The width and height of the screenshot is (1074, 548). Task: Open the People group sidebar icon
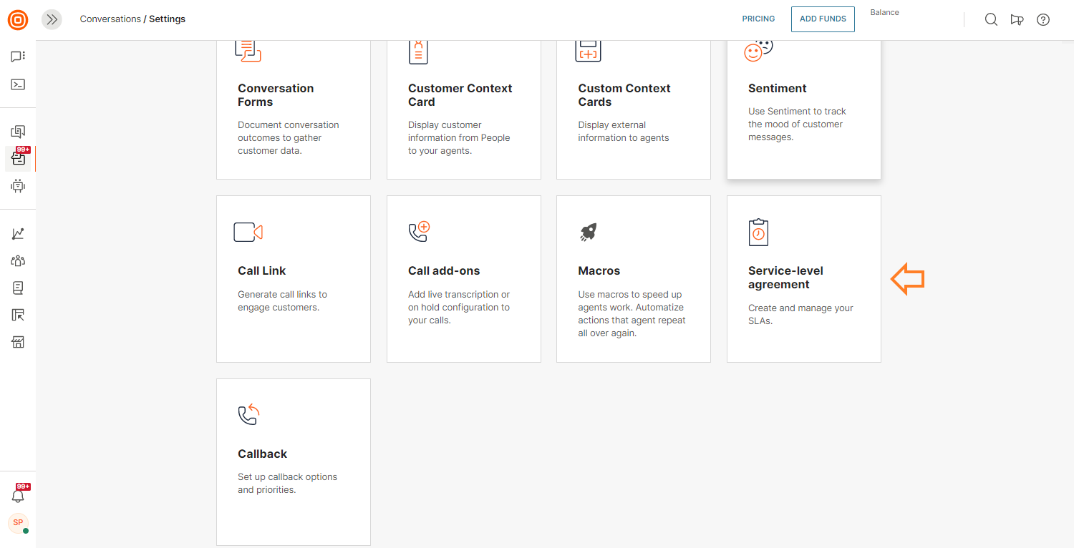tap(18, 261)
